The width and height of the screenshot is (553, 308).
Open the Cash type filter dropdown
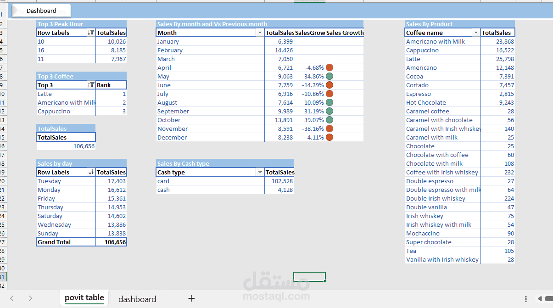(x=260, y=172)
